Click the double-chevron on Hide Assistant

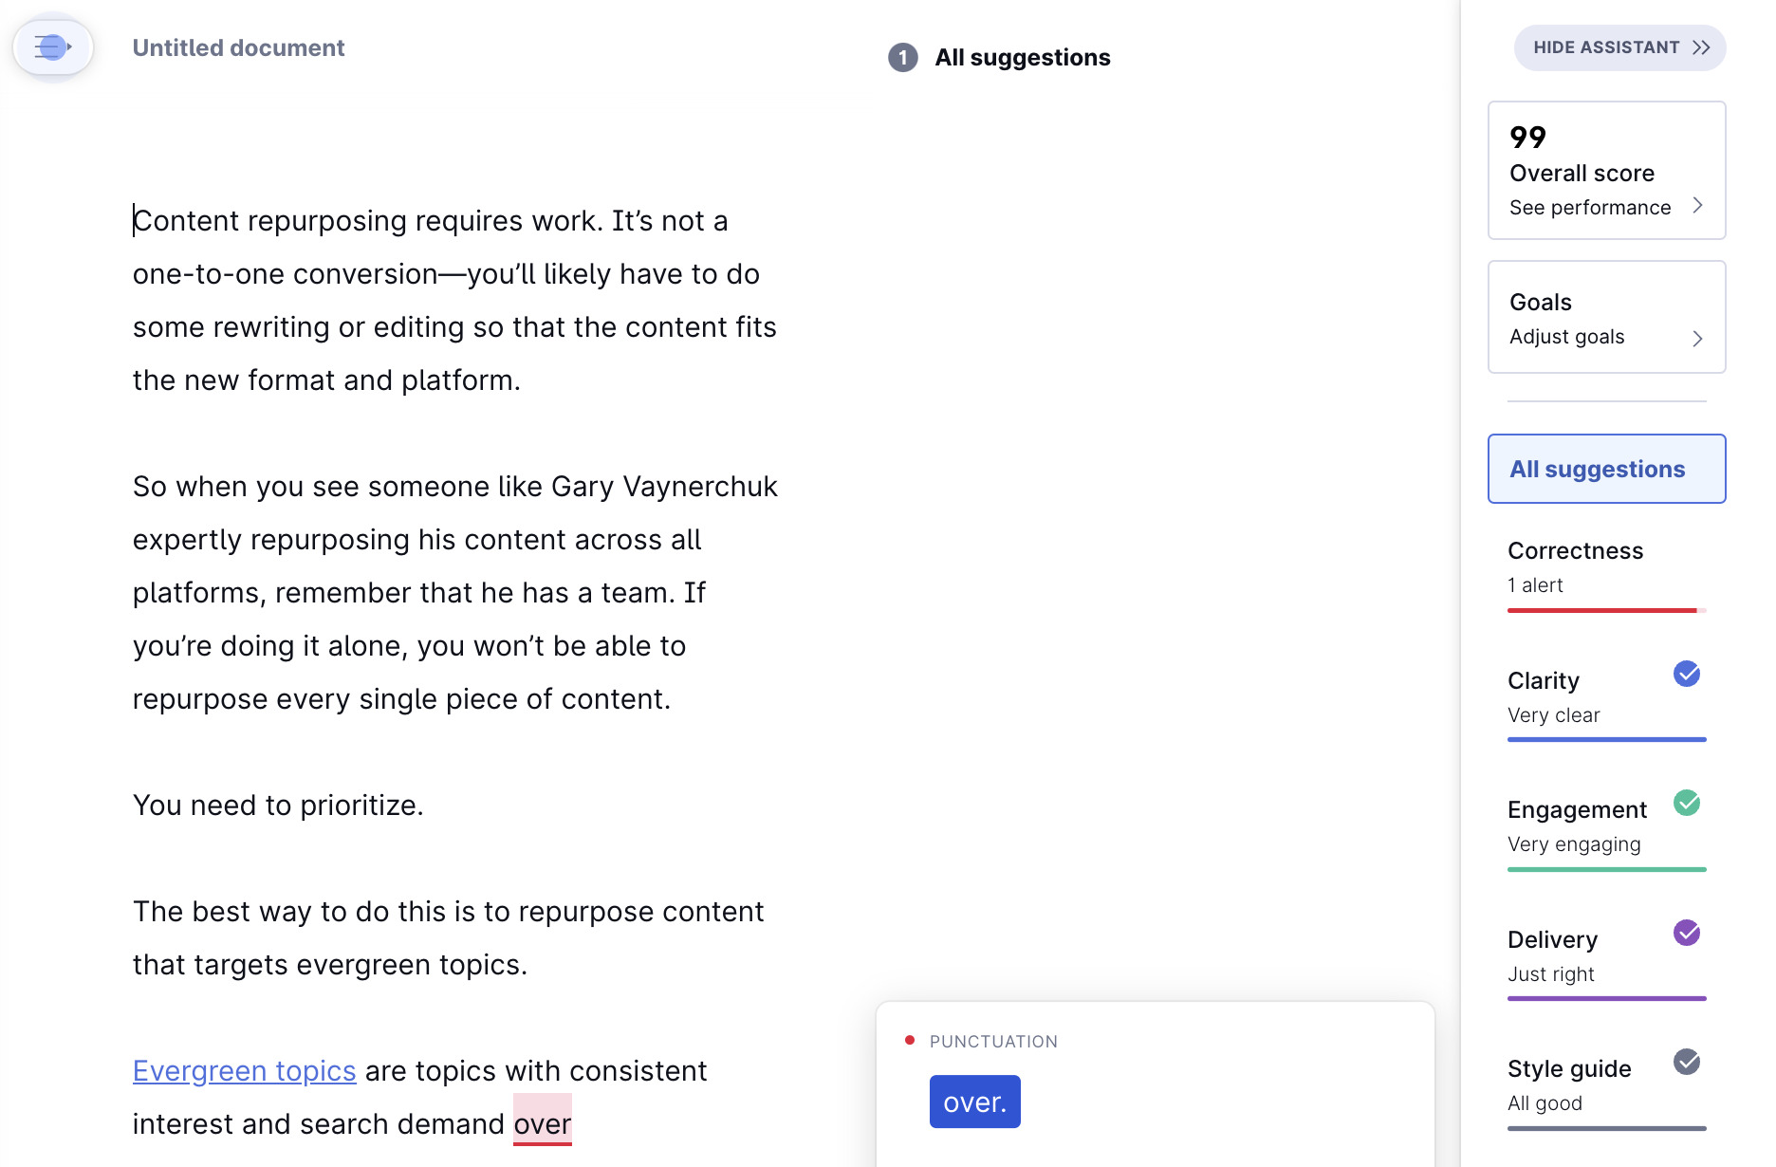[x=1699, y=47]
